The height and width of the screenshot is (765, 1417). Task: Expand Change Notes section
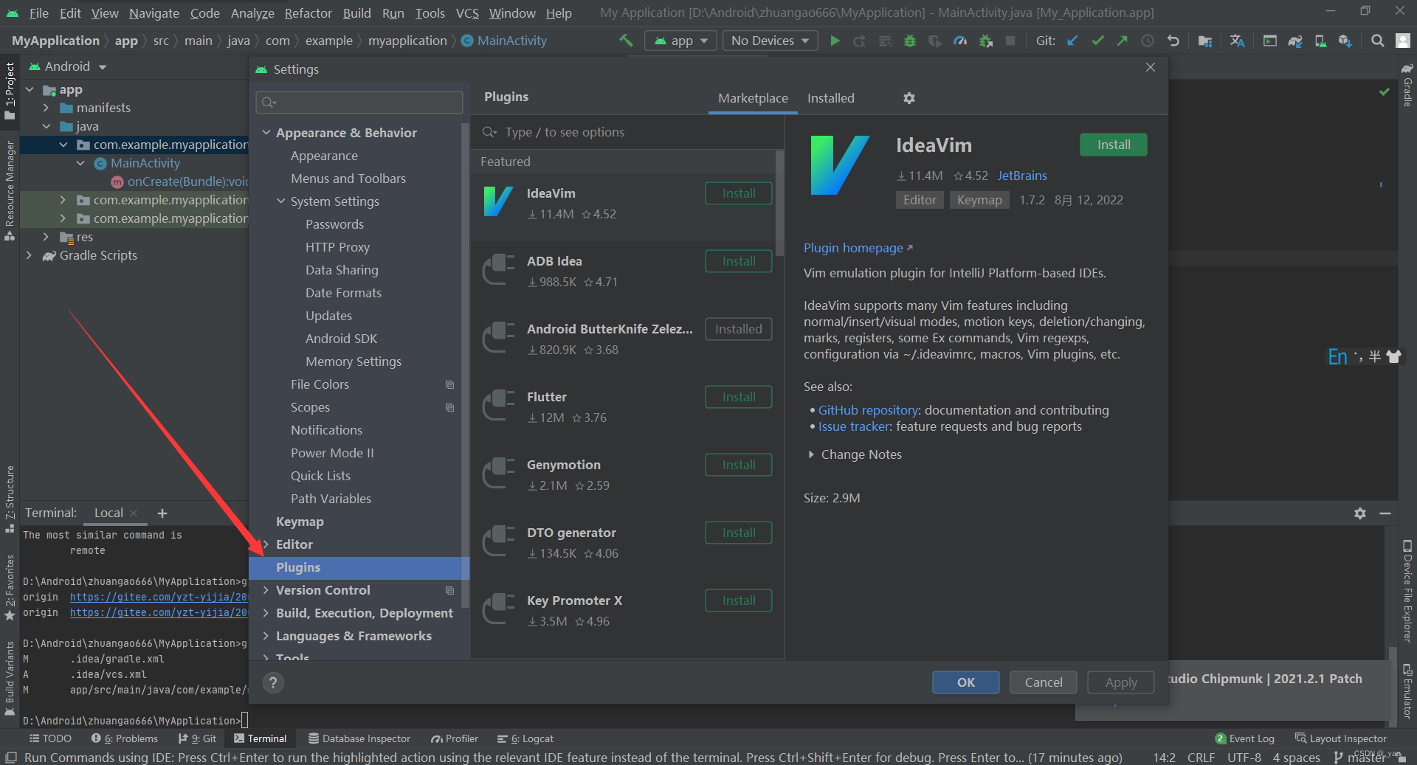[x=811, y=454]
